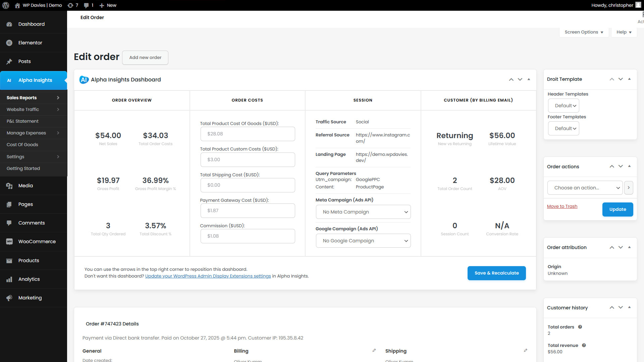
Task: Edit the Billing address via the pencil icon
Action: (374, 351)
